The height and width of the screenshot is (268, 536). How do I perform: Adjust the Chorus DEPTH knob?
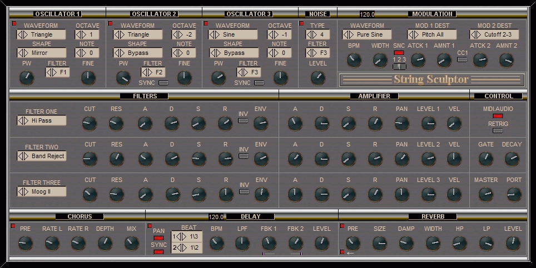pyautogui.click(x=105, y=244)
